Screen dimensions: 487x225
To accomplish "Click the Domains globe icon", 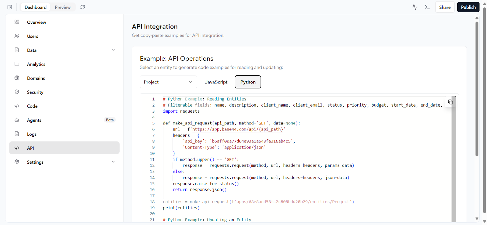I will click(17, 78).
